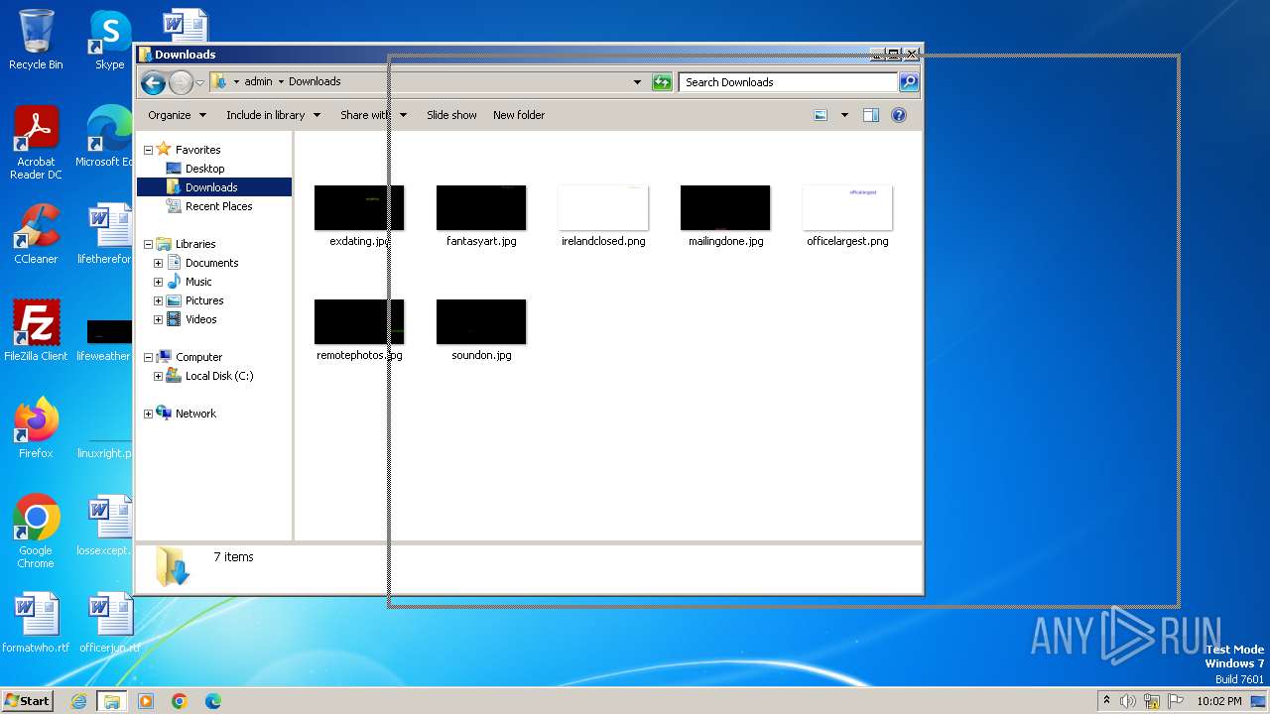The width and height of the screenshot is (1270, 714).
Task: Select the soundon.jpg thumbnail
Action: [x=481, y=322]
